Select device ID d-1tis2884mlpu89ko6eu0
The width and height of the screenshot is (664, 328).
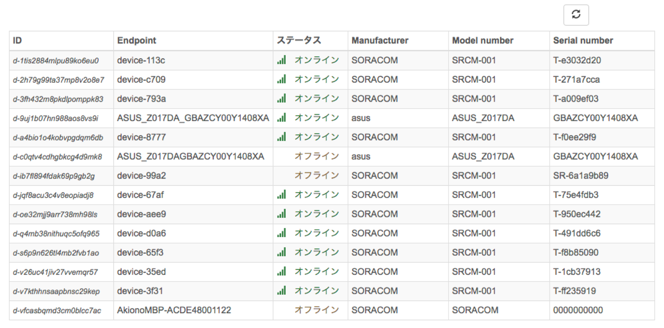pyautogui.click(x=56, y=61)
